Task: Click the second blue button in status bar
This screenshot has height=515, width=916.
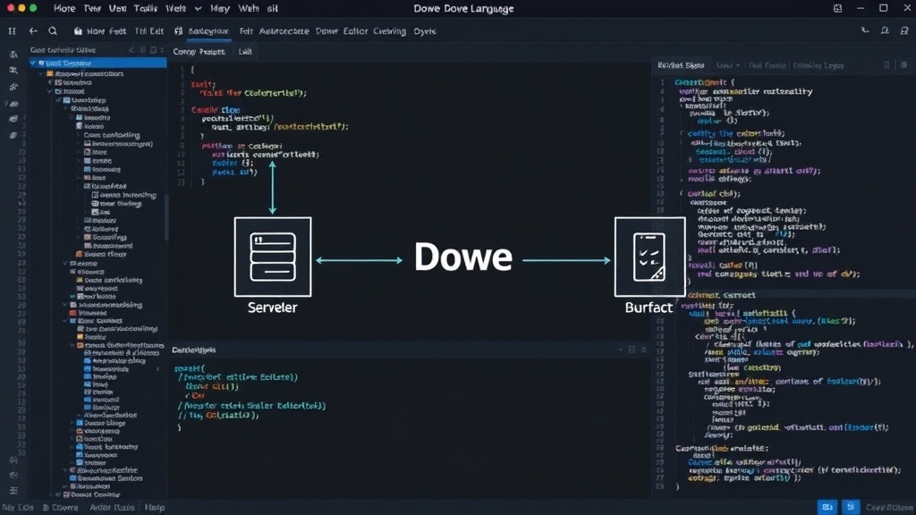Action: pyautogui.click(x=851, y=507)
